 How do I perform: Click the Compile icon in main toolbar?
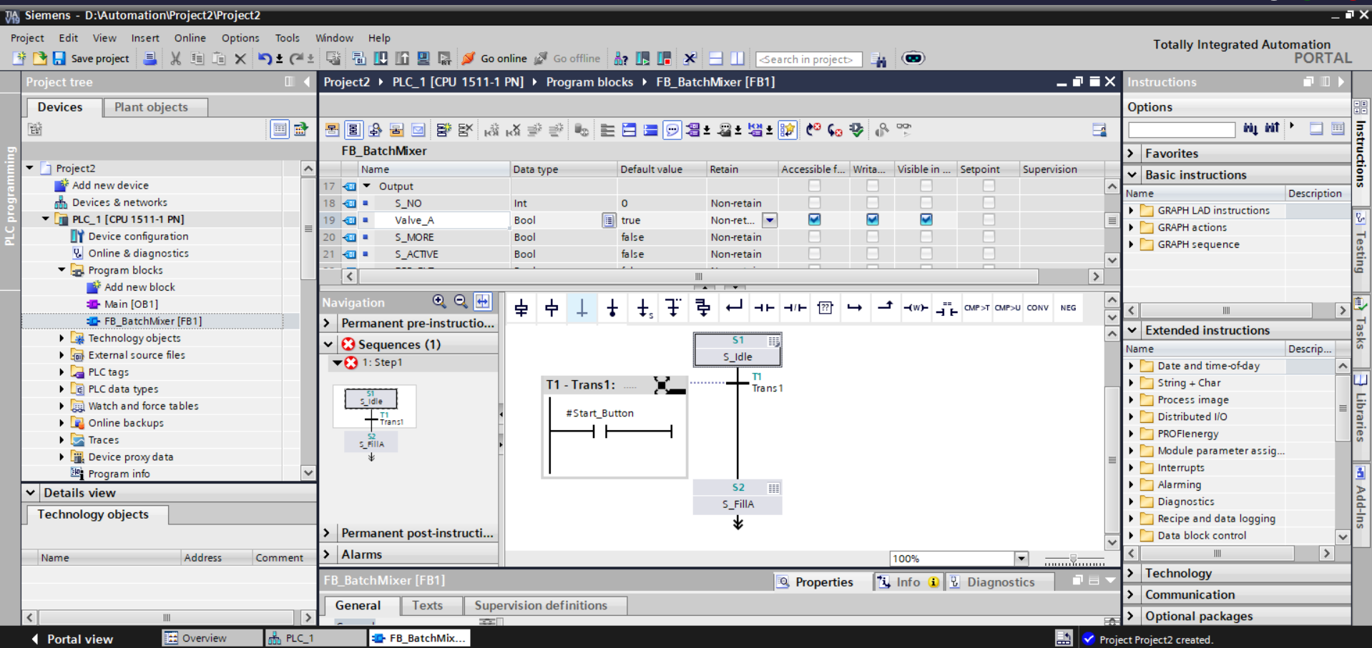tap(358, 59)
